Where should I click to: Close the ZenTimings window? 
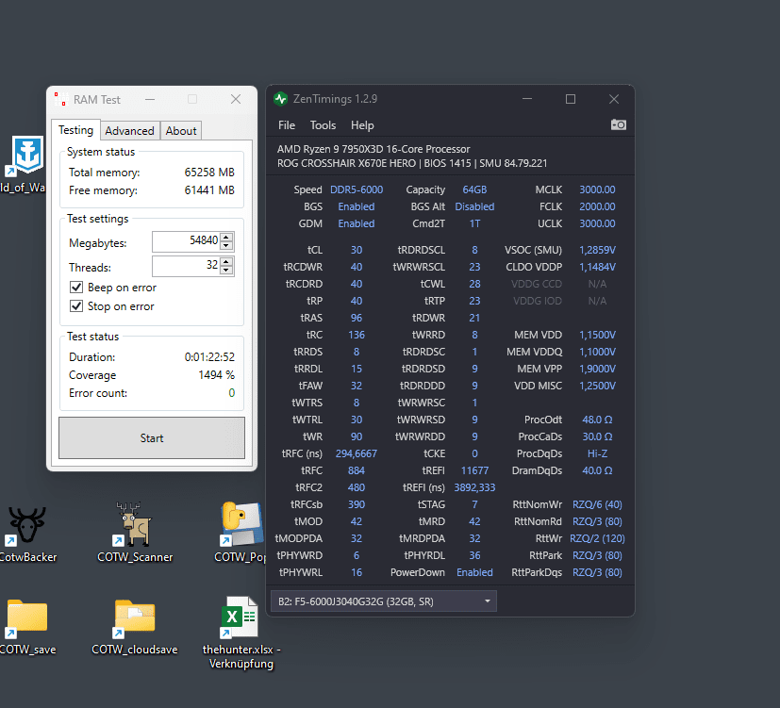[x=614, y=99]
